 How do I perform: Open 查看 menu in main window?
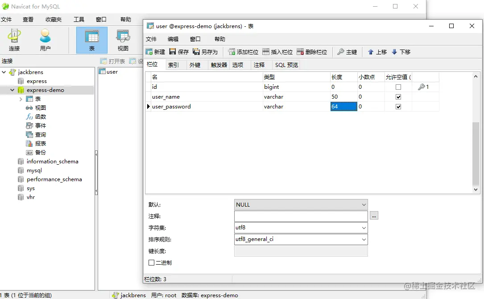[28, 20]
